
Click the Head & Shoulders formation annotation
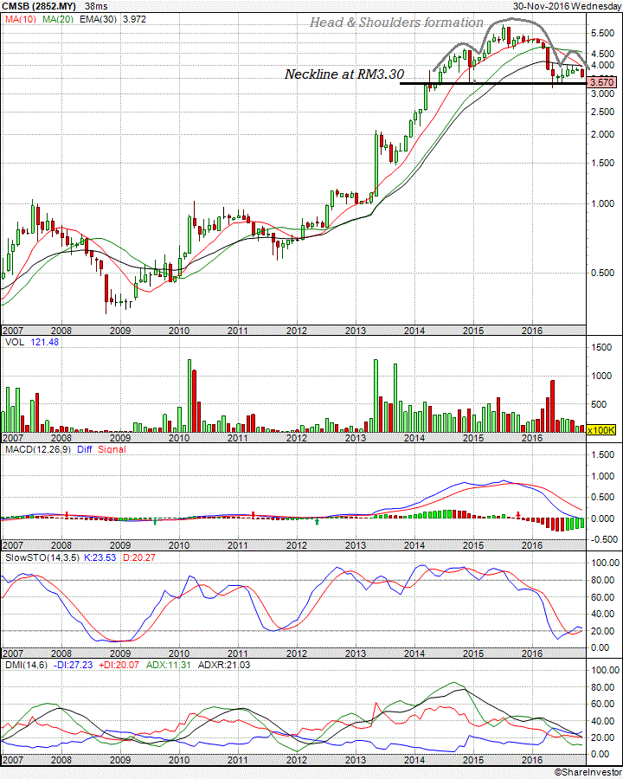click(396, 23)
